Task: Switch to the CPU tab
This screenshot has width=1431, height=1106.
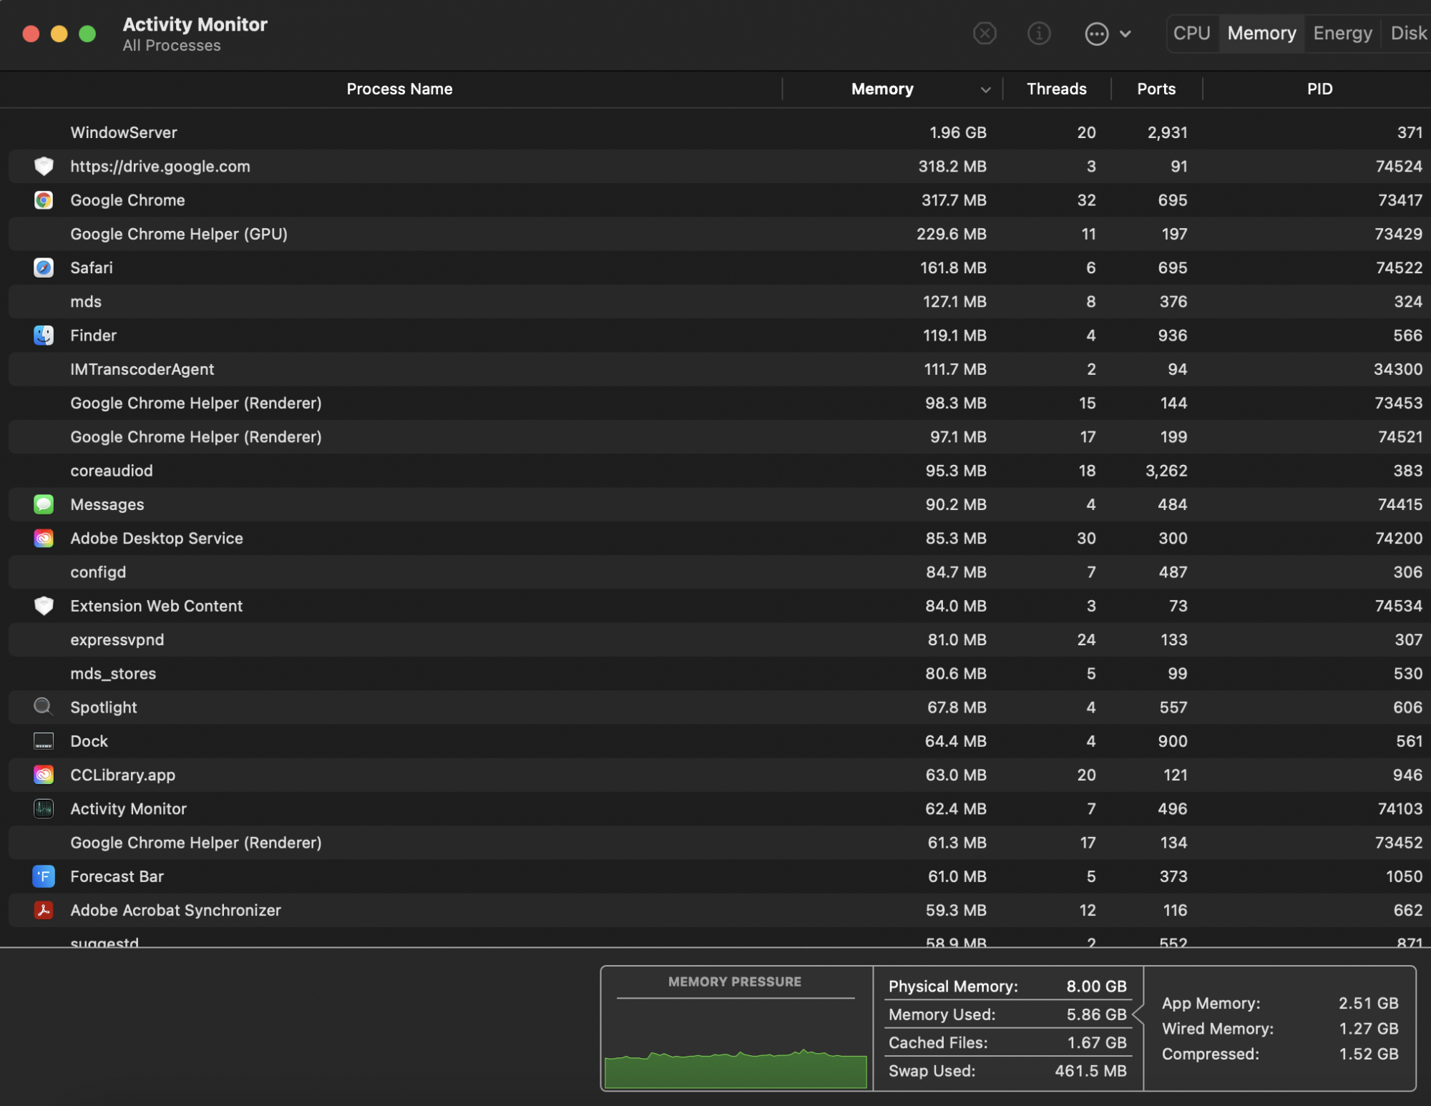Action: coord(1191,33)
